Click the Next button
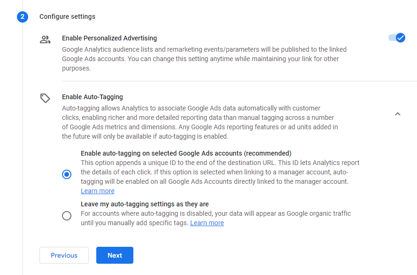The height and width of the screenshot is (275, 417). coord(115,255)
